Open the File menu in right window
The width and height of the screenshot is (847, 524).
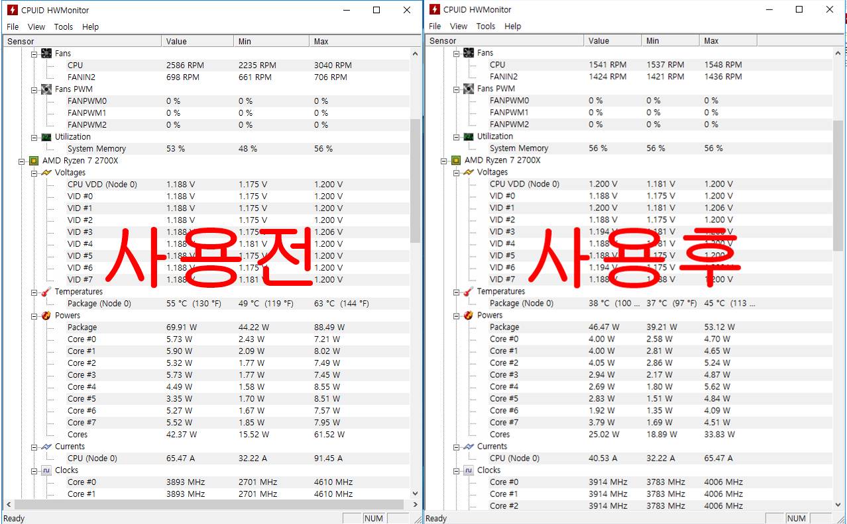(x=435, y=26)
